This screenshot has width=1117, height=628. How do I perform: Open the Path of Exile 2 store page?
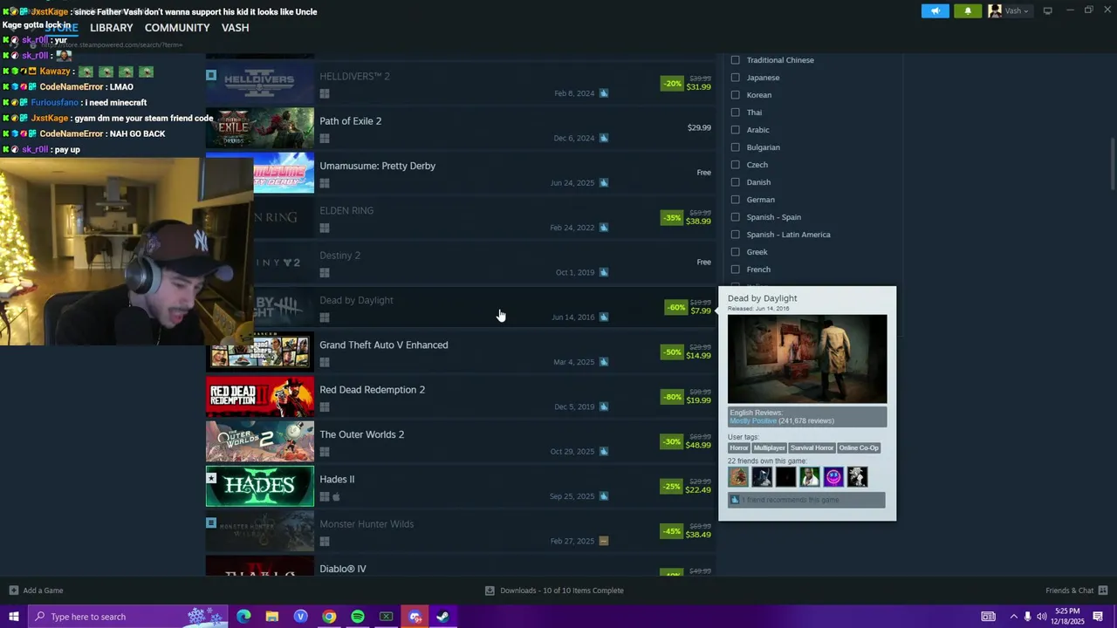coord(461,127)
